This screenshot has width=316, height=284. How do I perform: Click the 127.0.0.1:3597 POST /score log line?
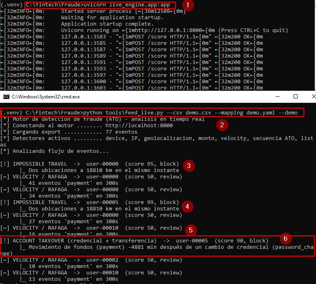pos(132,75)
